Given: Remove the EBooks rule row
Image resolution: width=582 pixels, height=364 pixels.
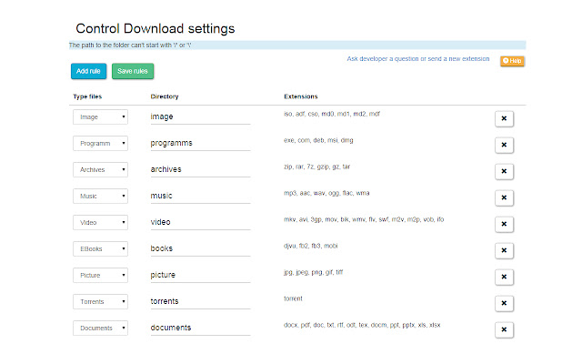Looking at the screenshot, I should (x=505, y=250).
